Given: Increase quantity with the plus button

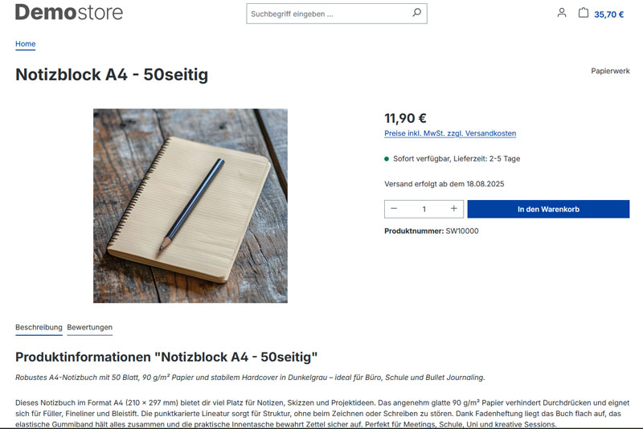Looking at the screenshot, I should (454, 209).
